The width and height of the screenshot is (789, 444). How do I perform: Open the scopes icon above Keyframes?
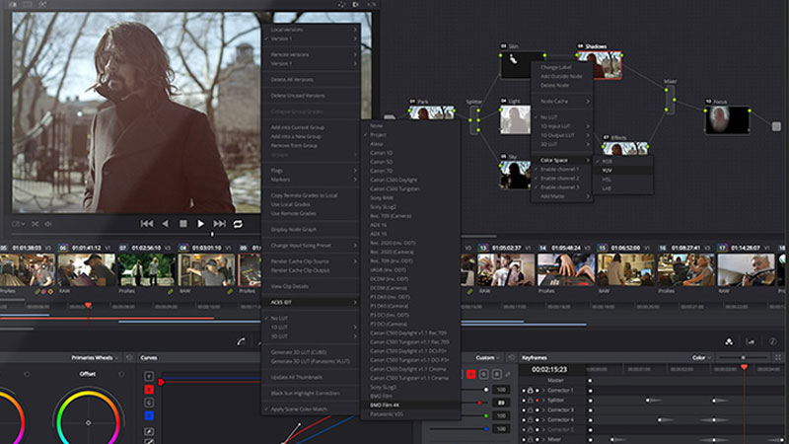click(749, 341)
